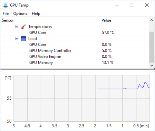Viewport: 155px width, 131px height.
Task: Collapse the Load tree group
Action: 17,39
